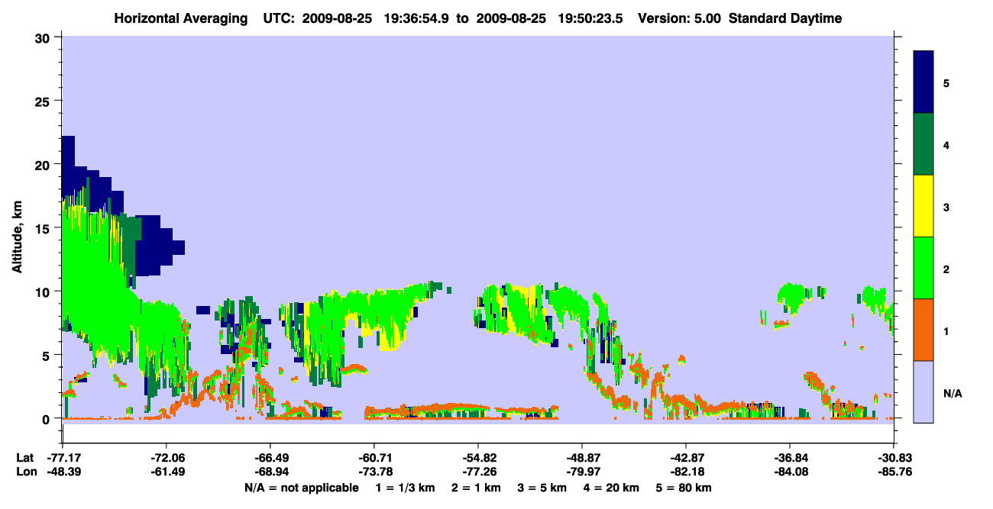This screenshot has height=509, width=993.
Task: Click latitude value -77.17
Action: tap(63, 458)
